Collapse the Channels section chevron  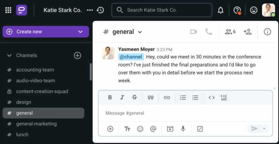9,55
